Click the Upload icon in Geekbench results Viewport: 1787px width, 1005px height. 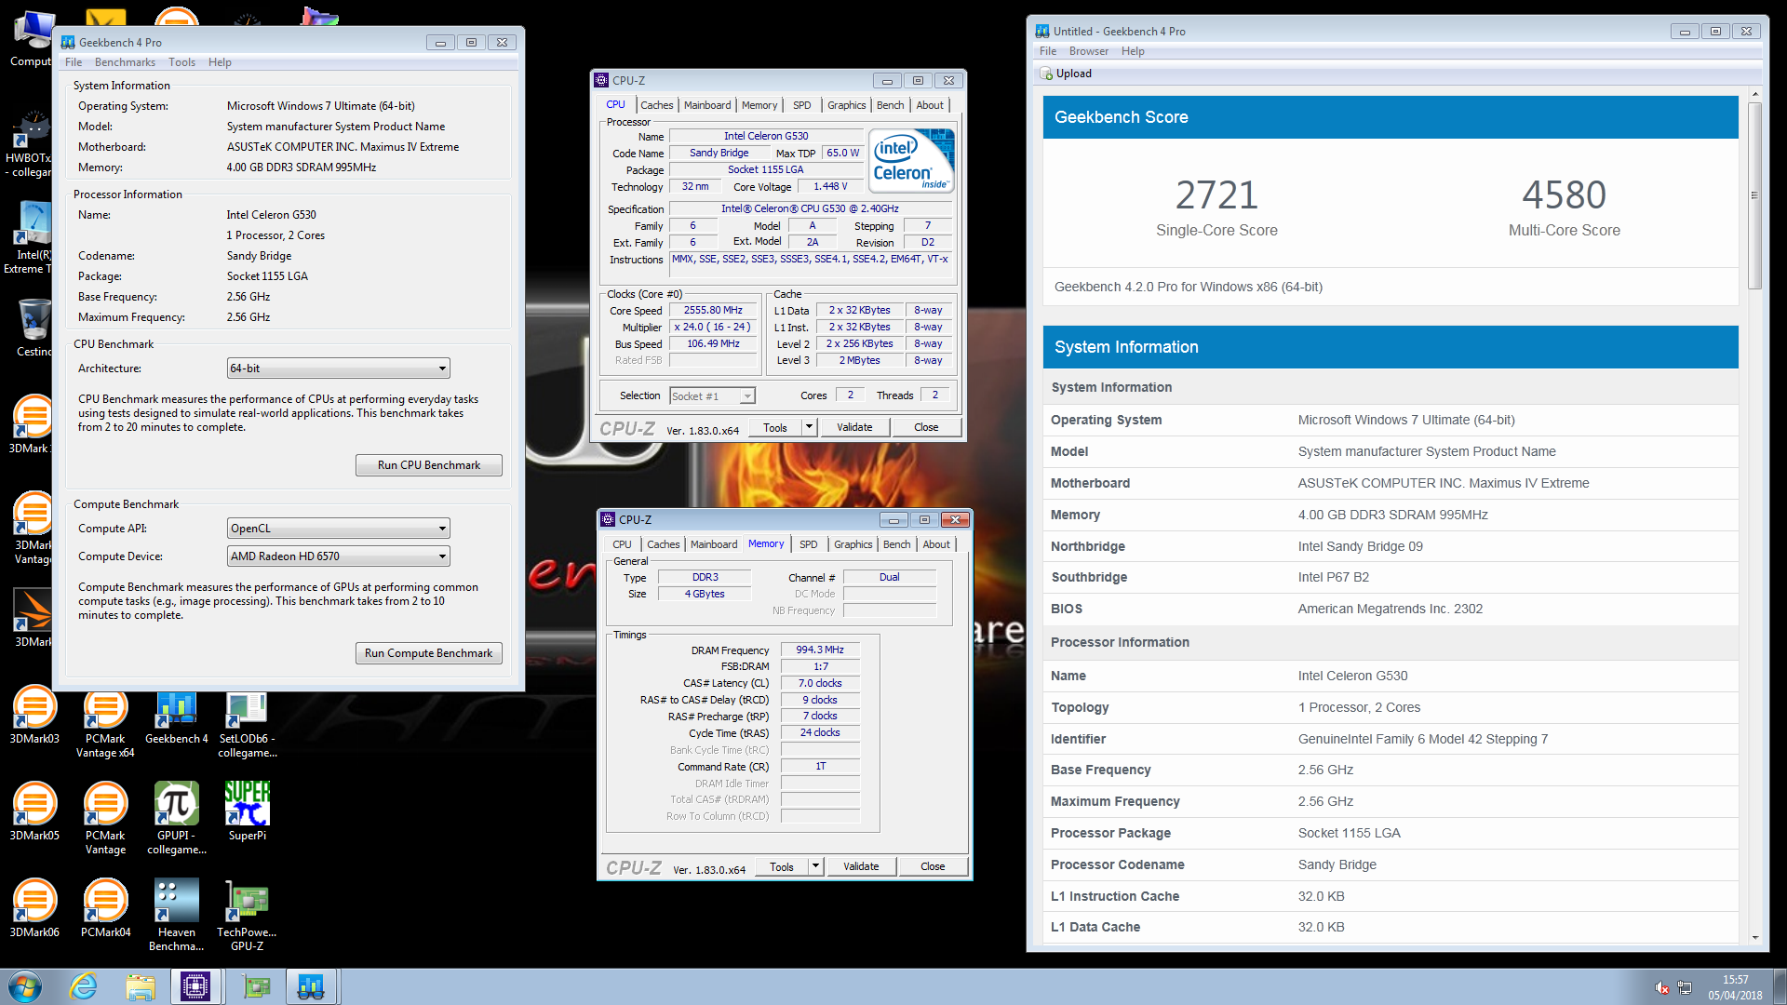[x=1047, y=74]
